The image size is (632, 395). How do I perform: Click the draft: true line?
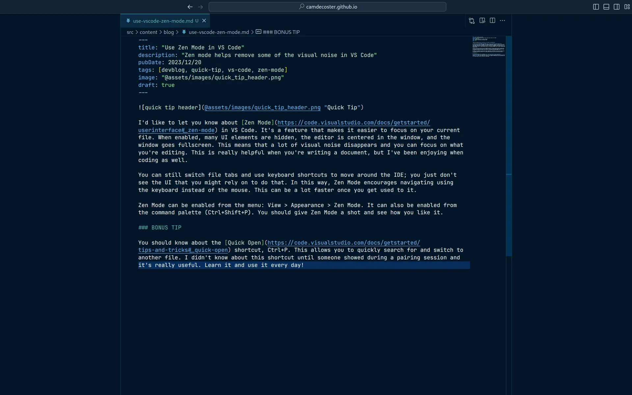coord(156,85)
